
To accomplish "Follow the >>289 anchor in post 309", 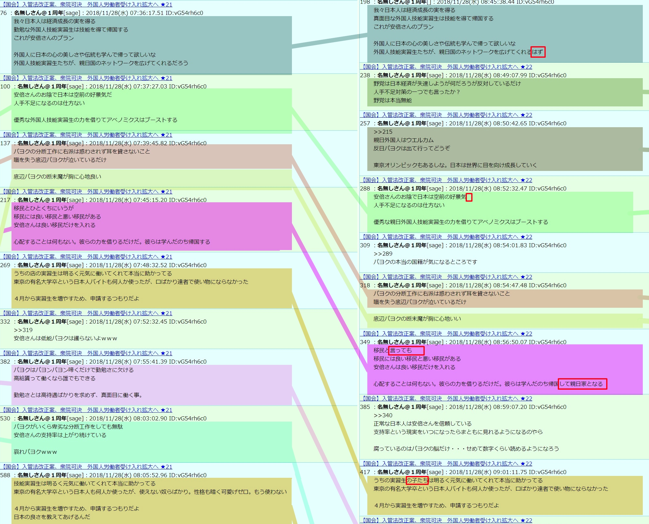I will (x=383, y=253).
